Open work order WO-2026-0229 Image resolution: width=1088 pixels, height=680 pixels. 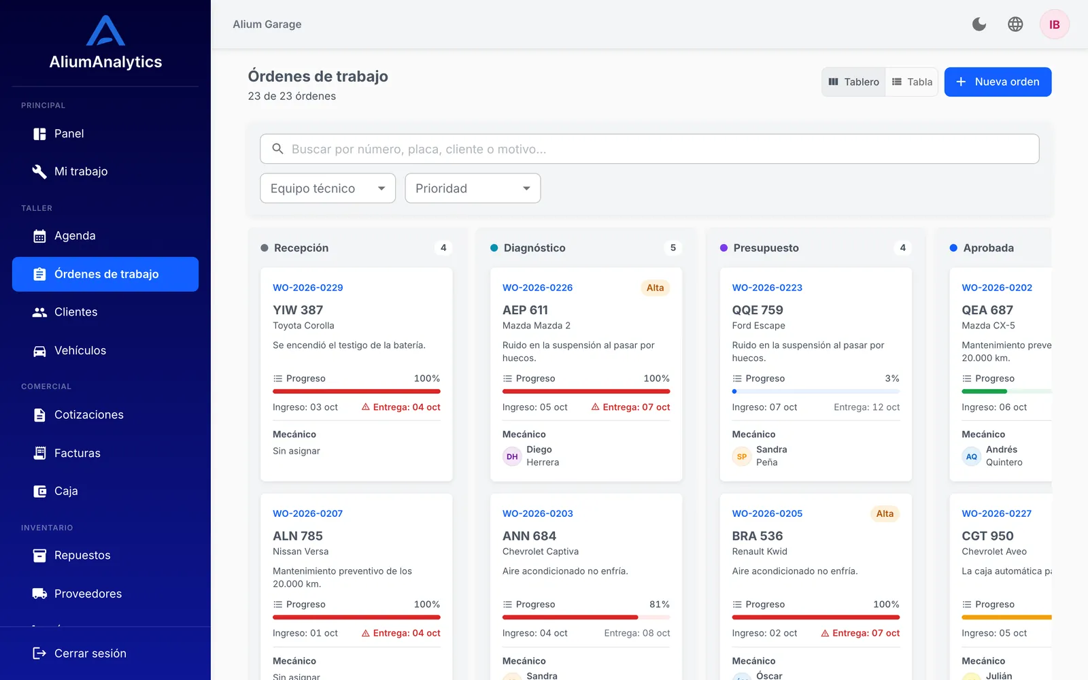point(307,288)
